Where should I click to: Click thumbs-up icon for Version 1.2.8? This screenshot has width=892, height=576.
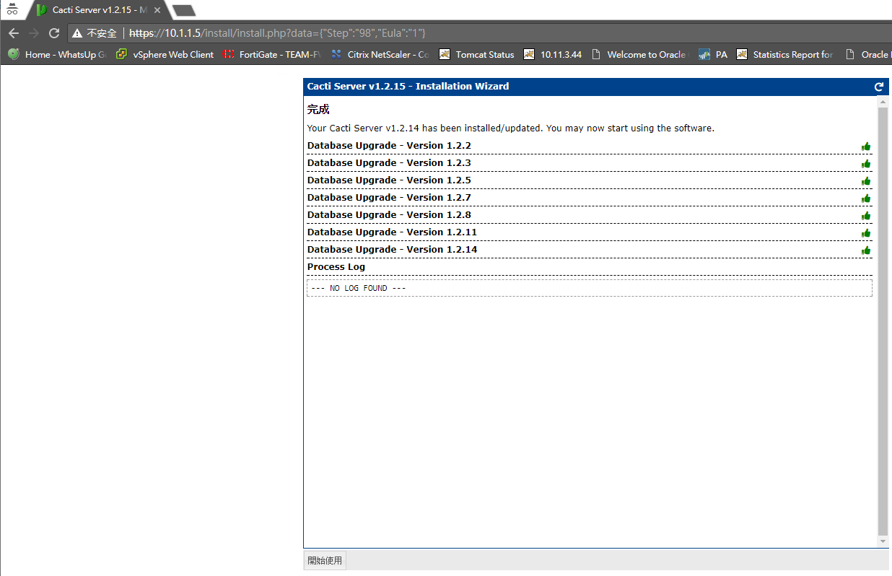tap(866, 216)
